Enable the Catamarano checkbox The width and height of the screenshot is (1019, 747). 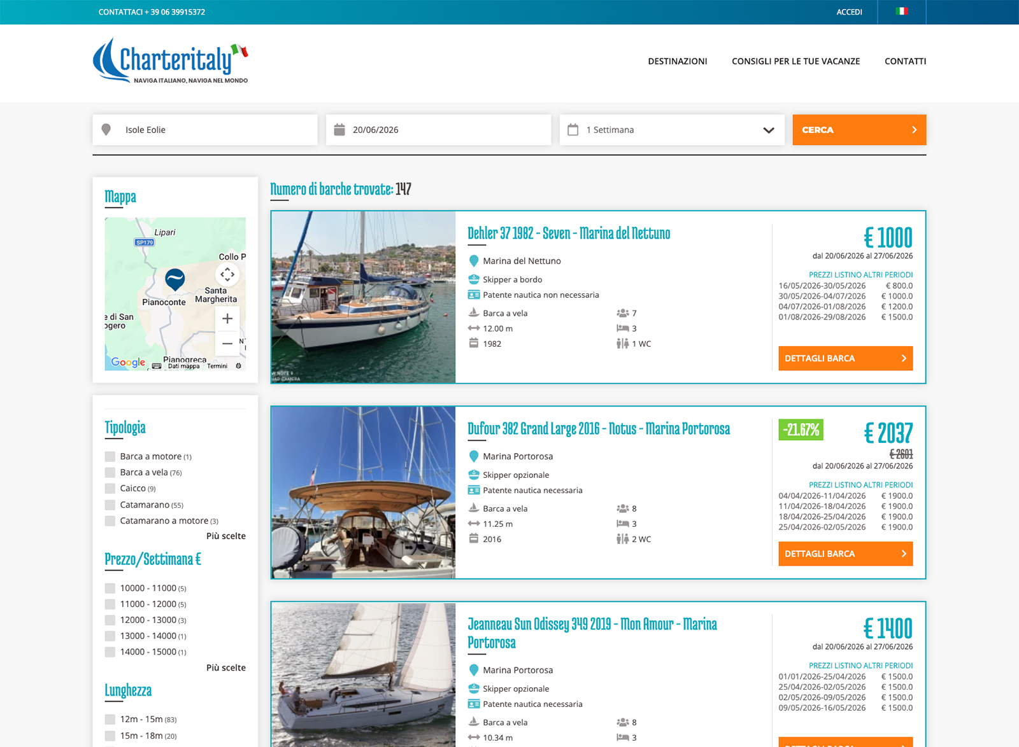click(110, 505)
